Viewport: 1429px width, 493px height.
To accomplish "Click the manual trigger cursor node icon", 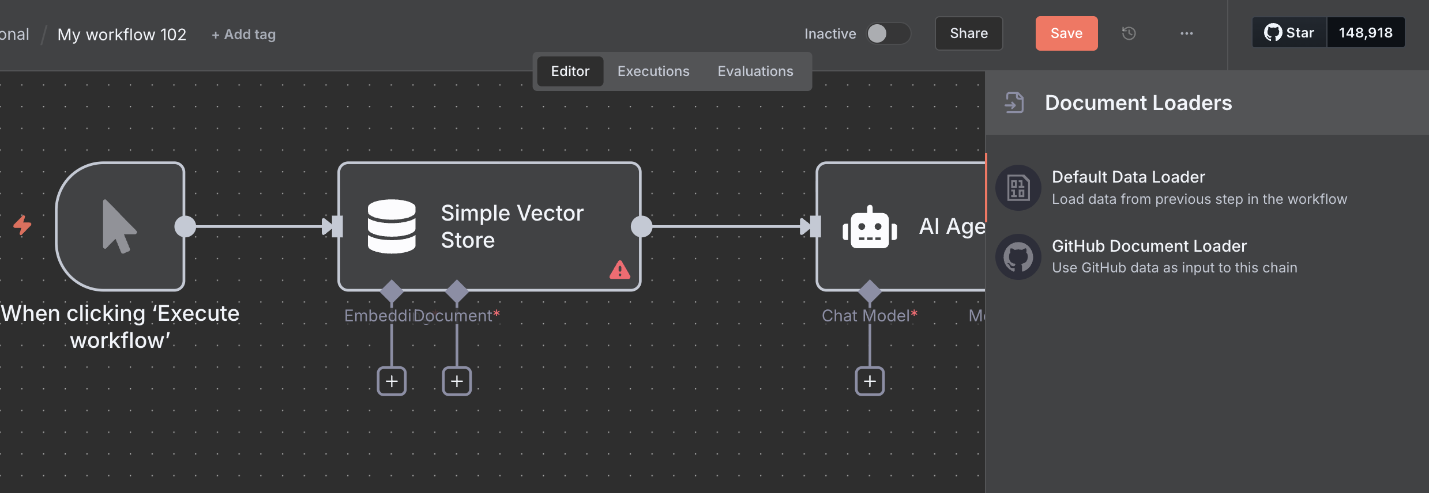I will (x=119, y=226).
